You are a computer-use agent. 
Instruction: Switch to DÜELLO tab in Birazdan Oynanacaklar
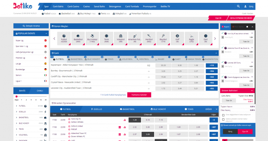click(x=97, y=109)
